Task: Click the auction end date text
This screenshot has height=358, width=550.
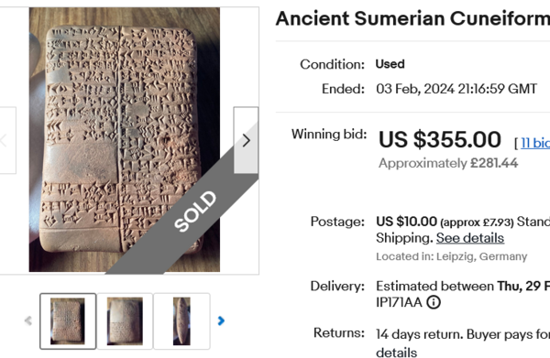Action: tap(456, 89)
